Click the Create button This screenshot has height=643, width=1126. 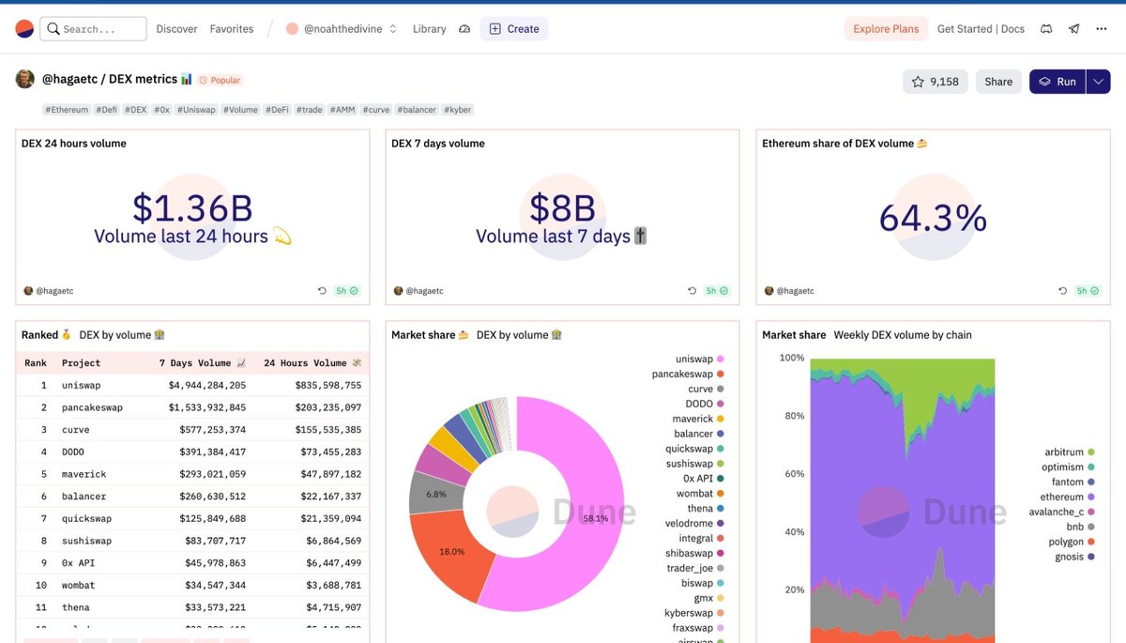click(514, 29)
